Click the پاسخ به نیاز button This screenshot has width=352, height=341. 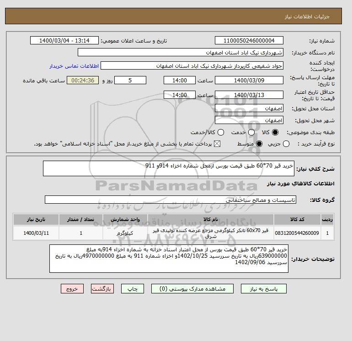point(264,289)
